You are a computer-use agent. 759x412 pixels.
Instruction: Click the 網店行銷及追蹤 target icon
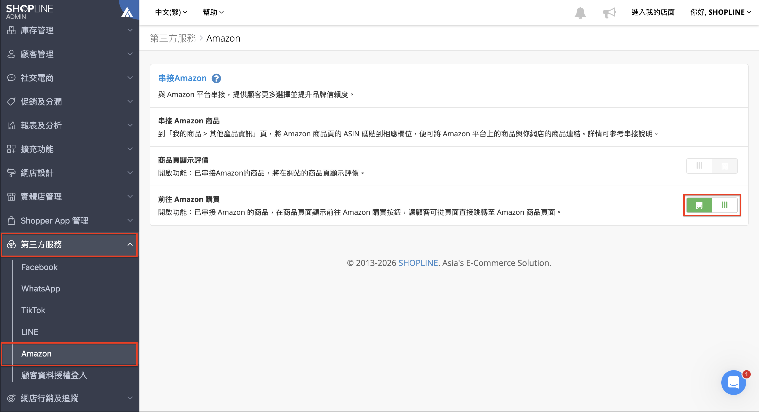tap(11, 398)
